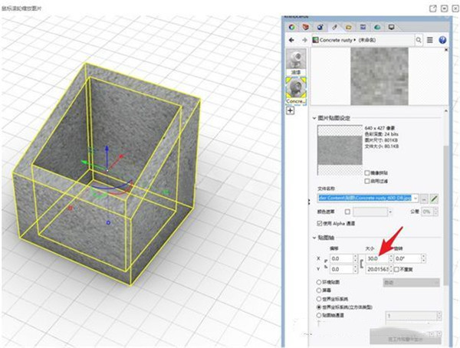Select the environment map radio button
460x348 pixels.
coord(319,282)
